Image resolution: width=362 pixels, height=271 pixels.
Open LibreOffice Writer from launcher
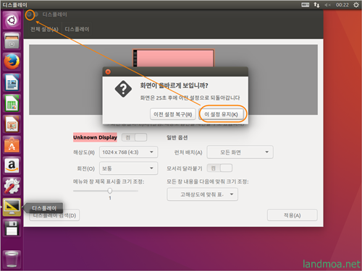[12, 82]
